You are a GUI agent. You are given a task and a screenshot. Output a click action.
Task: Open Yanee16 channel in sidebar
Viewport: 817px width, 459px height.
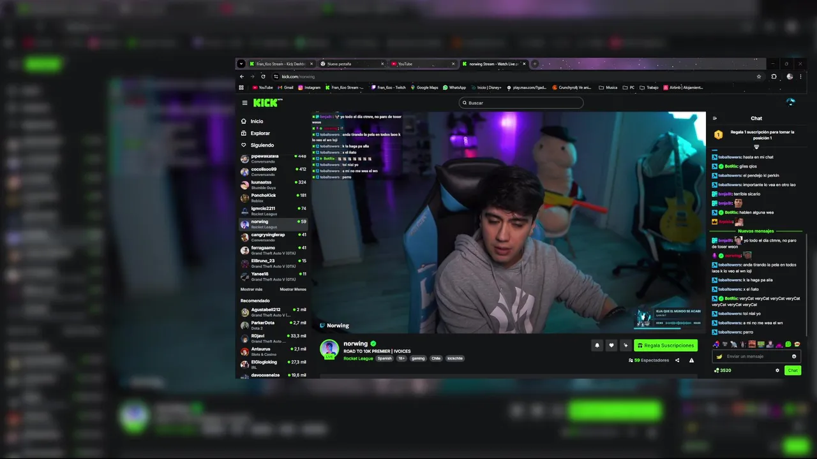(x=273, y=277)
